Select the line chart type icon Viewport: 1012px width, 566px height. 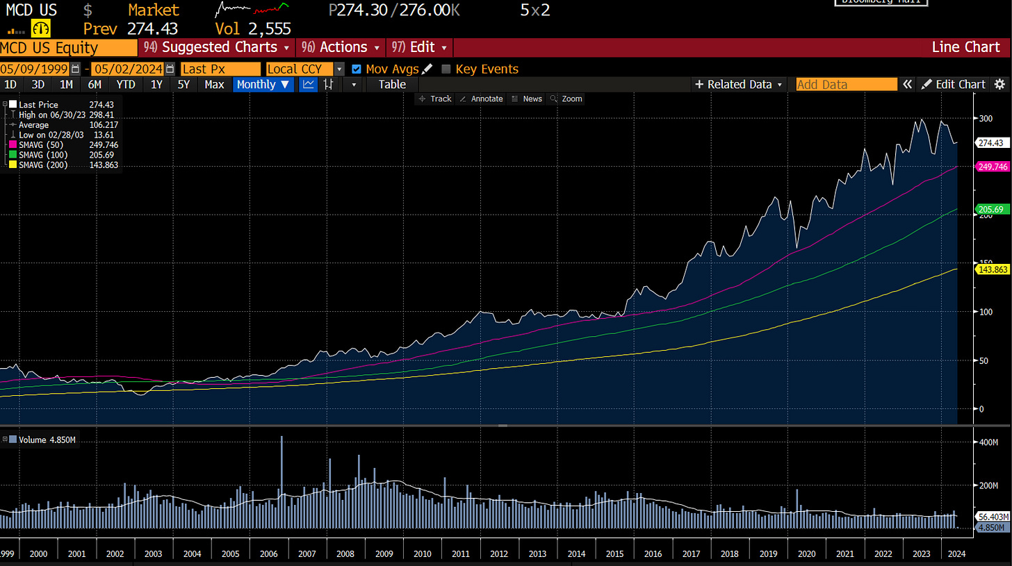click(x=307, y=84)
